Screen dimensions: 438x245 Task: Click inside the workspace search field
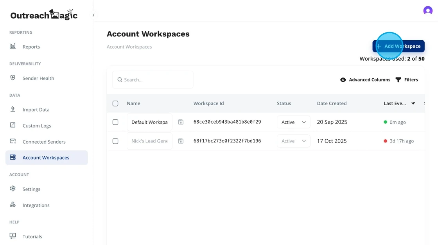pos(153,79)
